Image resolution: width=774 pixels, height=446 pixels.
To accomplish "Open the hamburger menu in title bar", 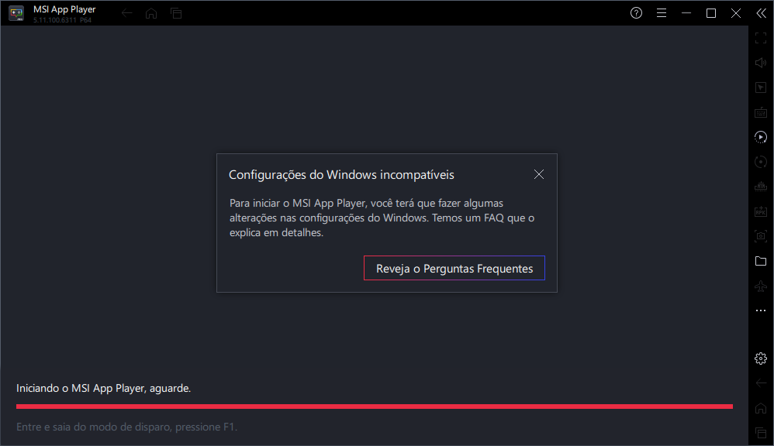I will [x=662, y=13].
